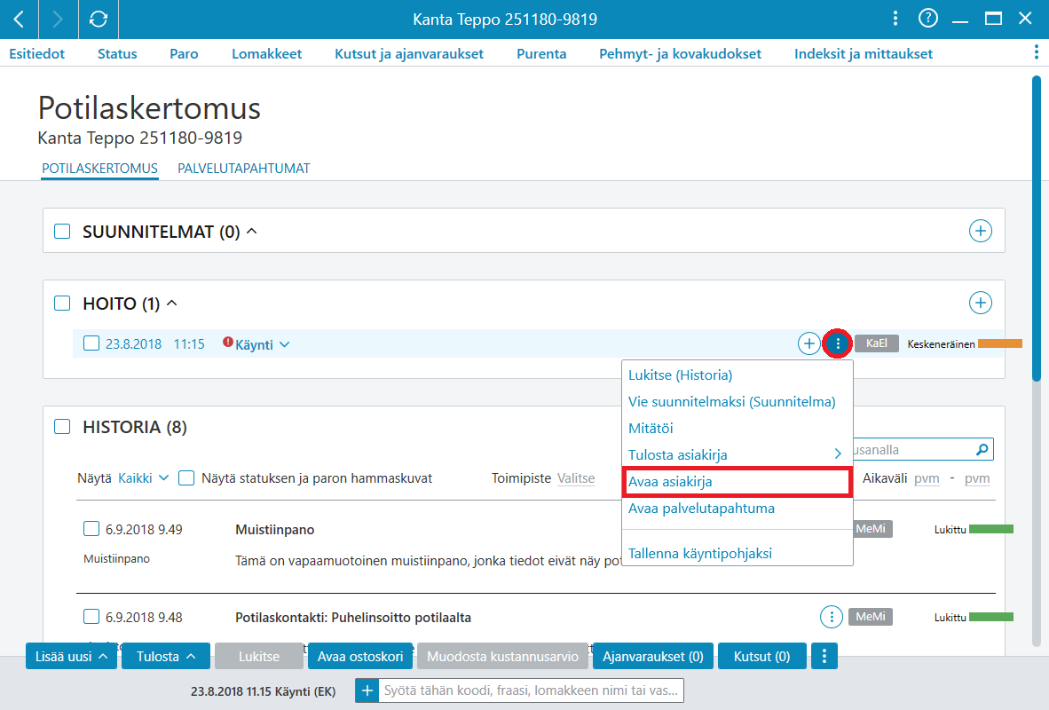Expand the Käynti dropdown chevron
The image size is (1049, 710).
[284, 344]
